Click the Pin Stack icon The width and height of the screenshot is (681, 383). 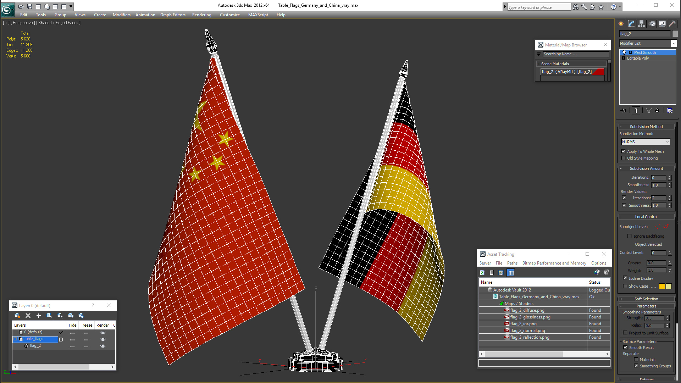click(x=624, y=111)
